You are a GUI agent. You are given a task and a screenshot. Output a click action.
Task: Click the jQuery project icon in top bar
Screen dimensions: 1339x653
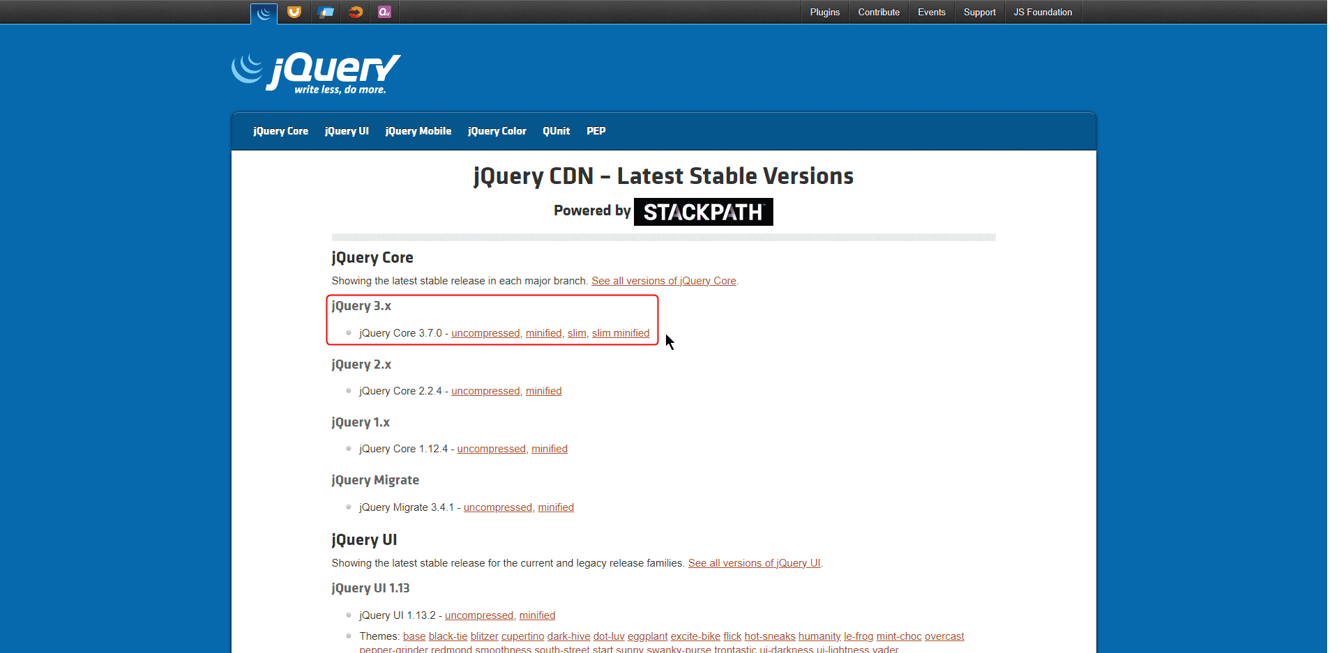[264, 13]
